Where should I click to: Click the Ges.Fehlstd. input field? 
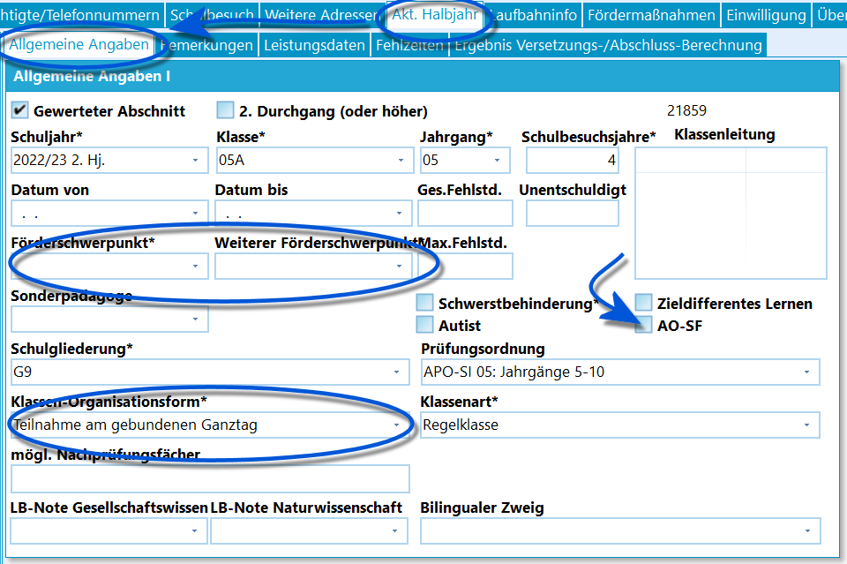click(x=465, y=214)
